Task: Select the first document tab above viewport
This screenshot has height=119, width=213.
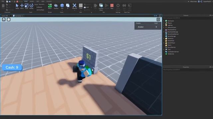Action: (x=6, y=16)
